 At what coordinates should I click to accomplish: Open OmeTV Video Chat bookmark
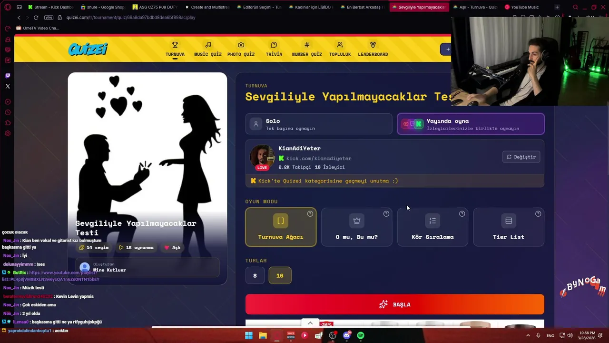(x=38, y=28)
